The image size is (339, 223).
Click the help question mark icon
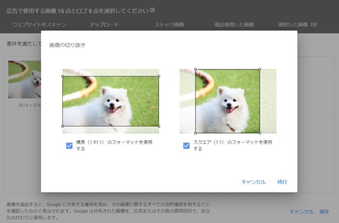pos(152,10)
